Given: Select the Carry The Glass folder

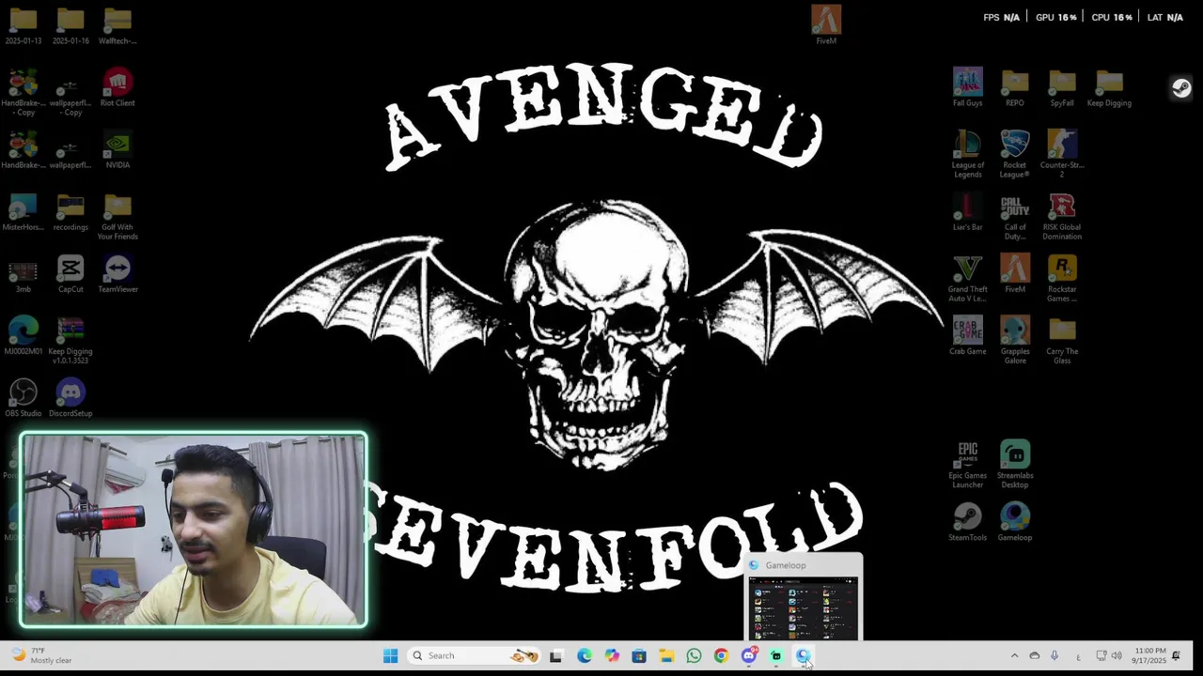Looking at the screenshot, I should click(1062, 340).
